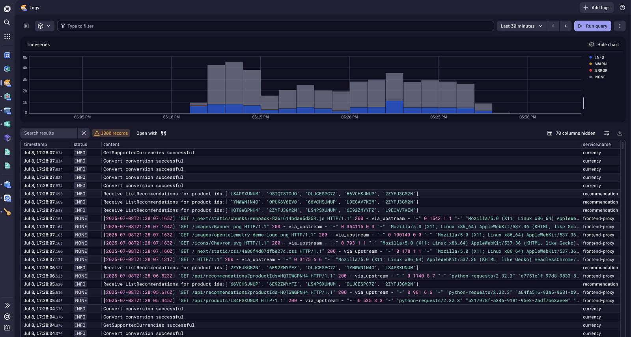This screenshot has height=337, width=631.
Task: Sort by the status column header
Action: tap(80, 144)
